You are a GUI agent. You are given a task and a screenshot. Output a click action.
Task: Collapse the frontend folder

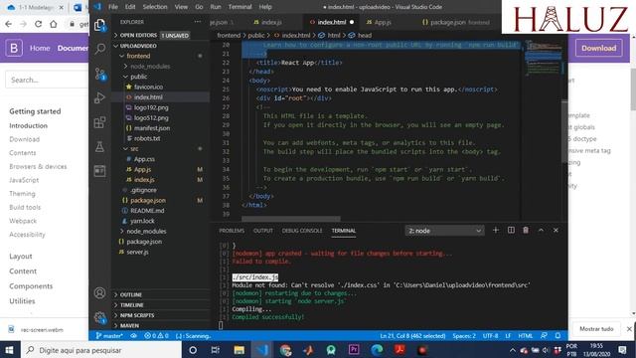[138, 56]
